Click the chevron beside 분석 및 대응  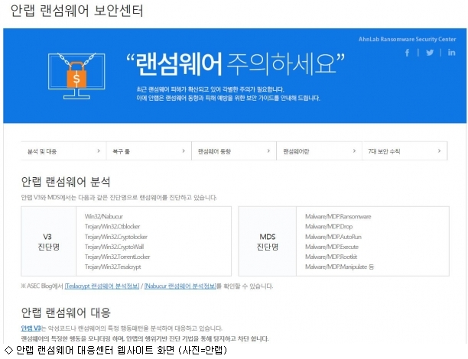(x=99, y=151)
